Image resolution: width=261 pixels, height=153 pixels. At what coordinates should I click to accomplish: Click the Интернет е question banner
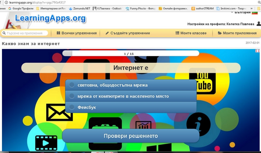click(x=131, y=68)
